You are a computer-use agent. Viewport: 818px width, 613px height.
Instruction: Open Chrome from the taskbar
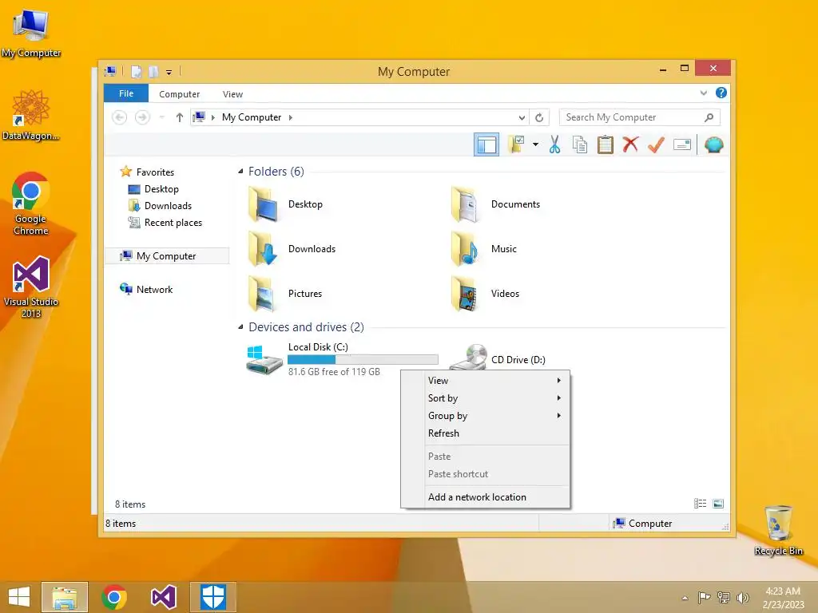click(114, 597)
